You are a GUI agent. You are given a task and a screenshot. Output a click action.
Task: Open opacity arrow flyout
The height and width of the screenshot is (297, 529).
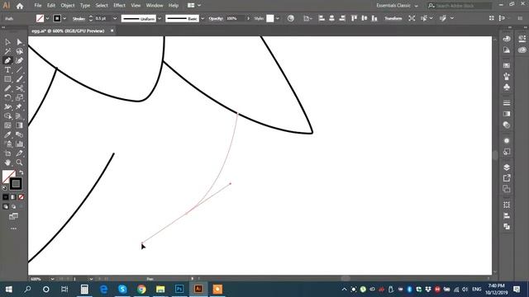coord(248,18)
